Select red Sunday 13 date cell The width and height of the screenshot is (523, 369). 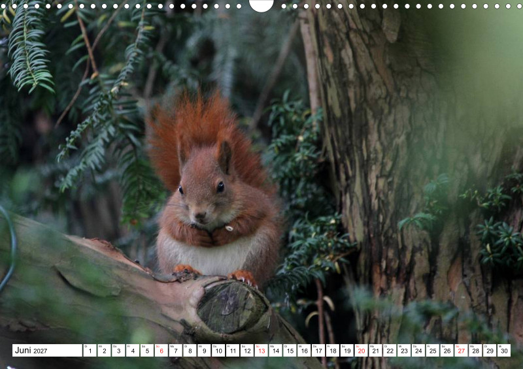tap(261, 351)
